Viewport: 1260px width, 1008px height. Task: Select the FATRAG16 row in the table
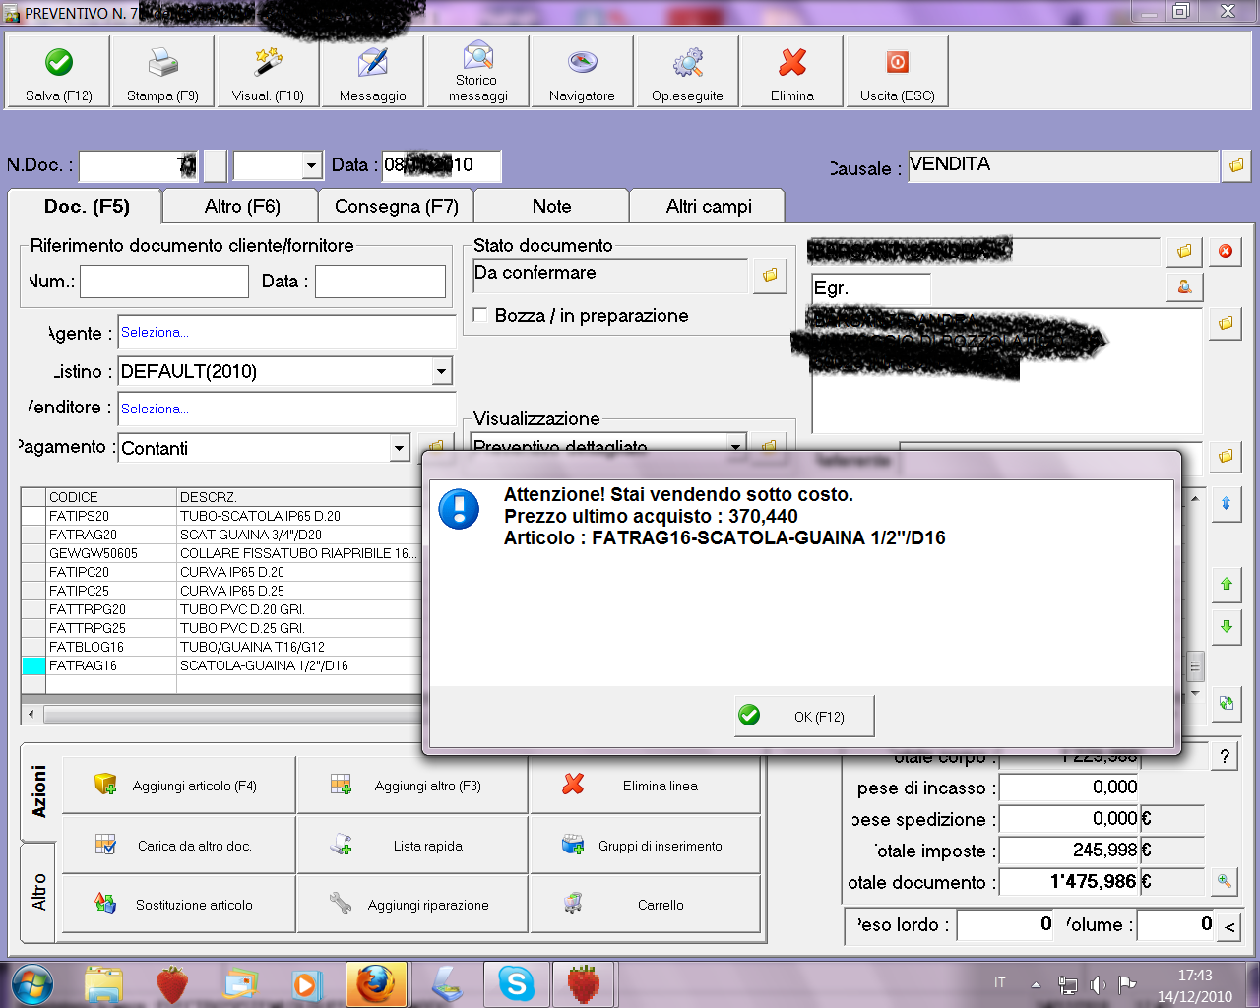coord(222,665)
